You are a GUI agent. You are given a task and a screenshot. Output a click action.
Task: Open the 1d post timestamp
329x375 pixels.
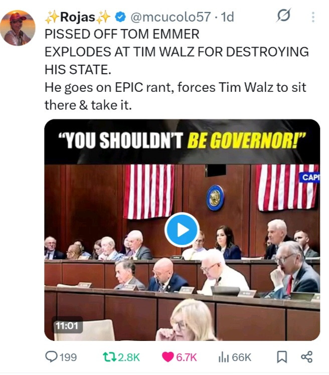[x=227, y=17]
